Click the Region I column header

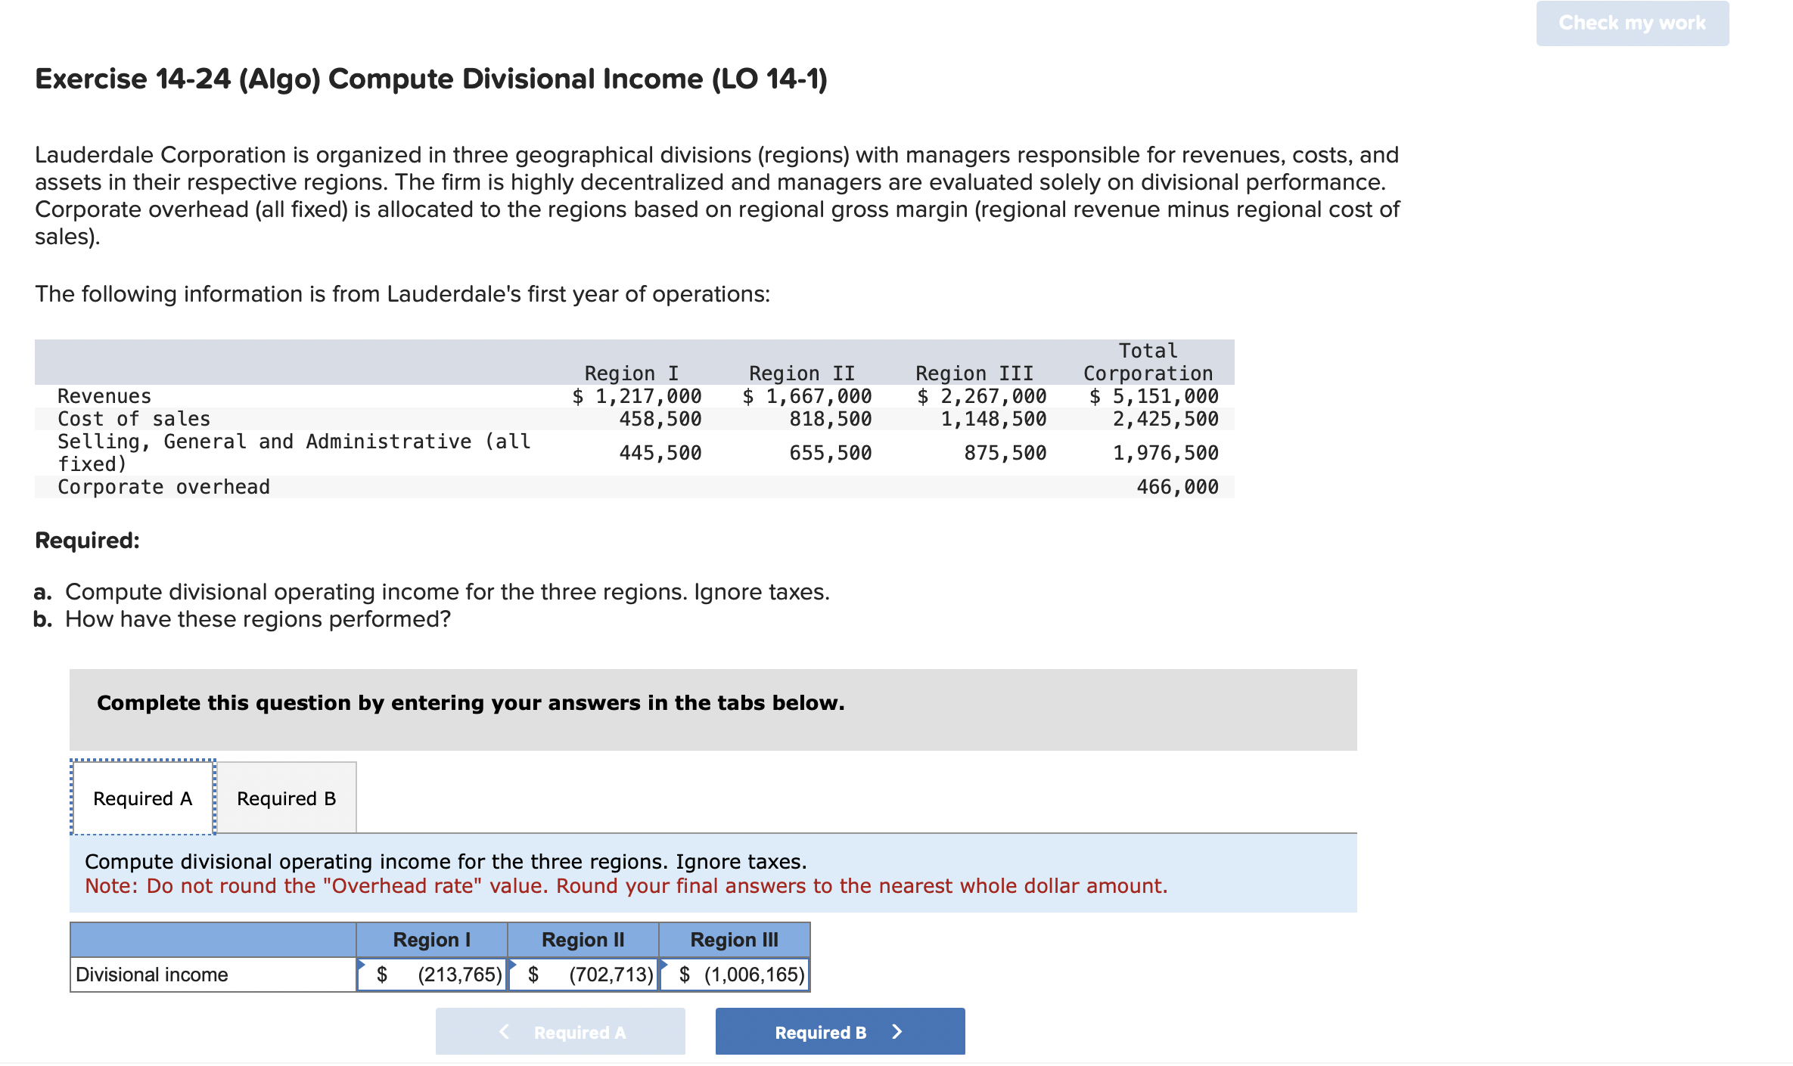tap(431, 939)
